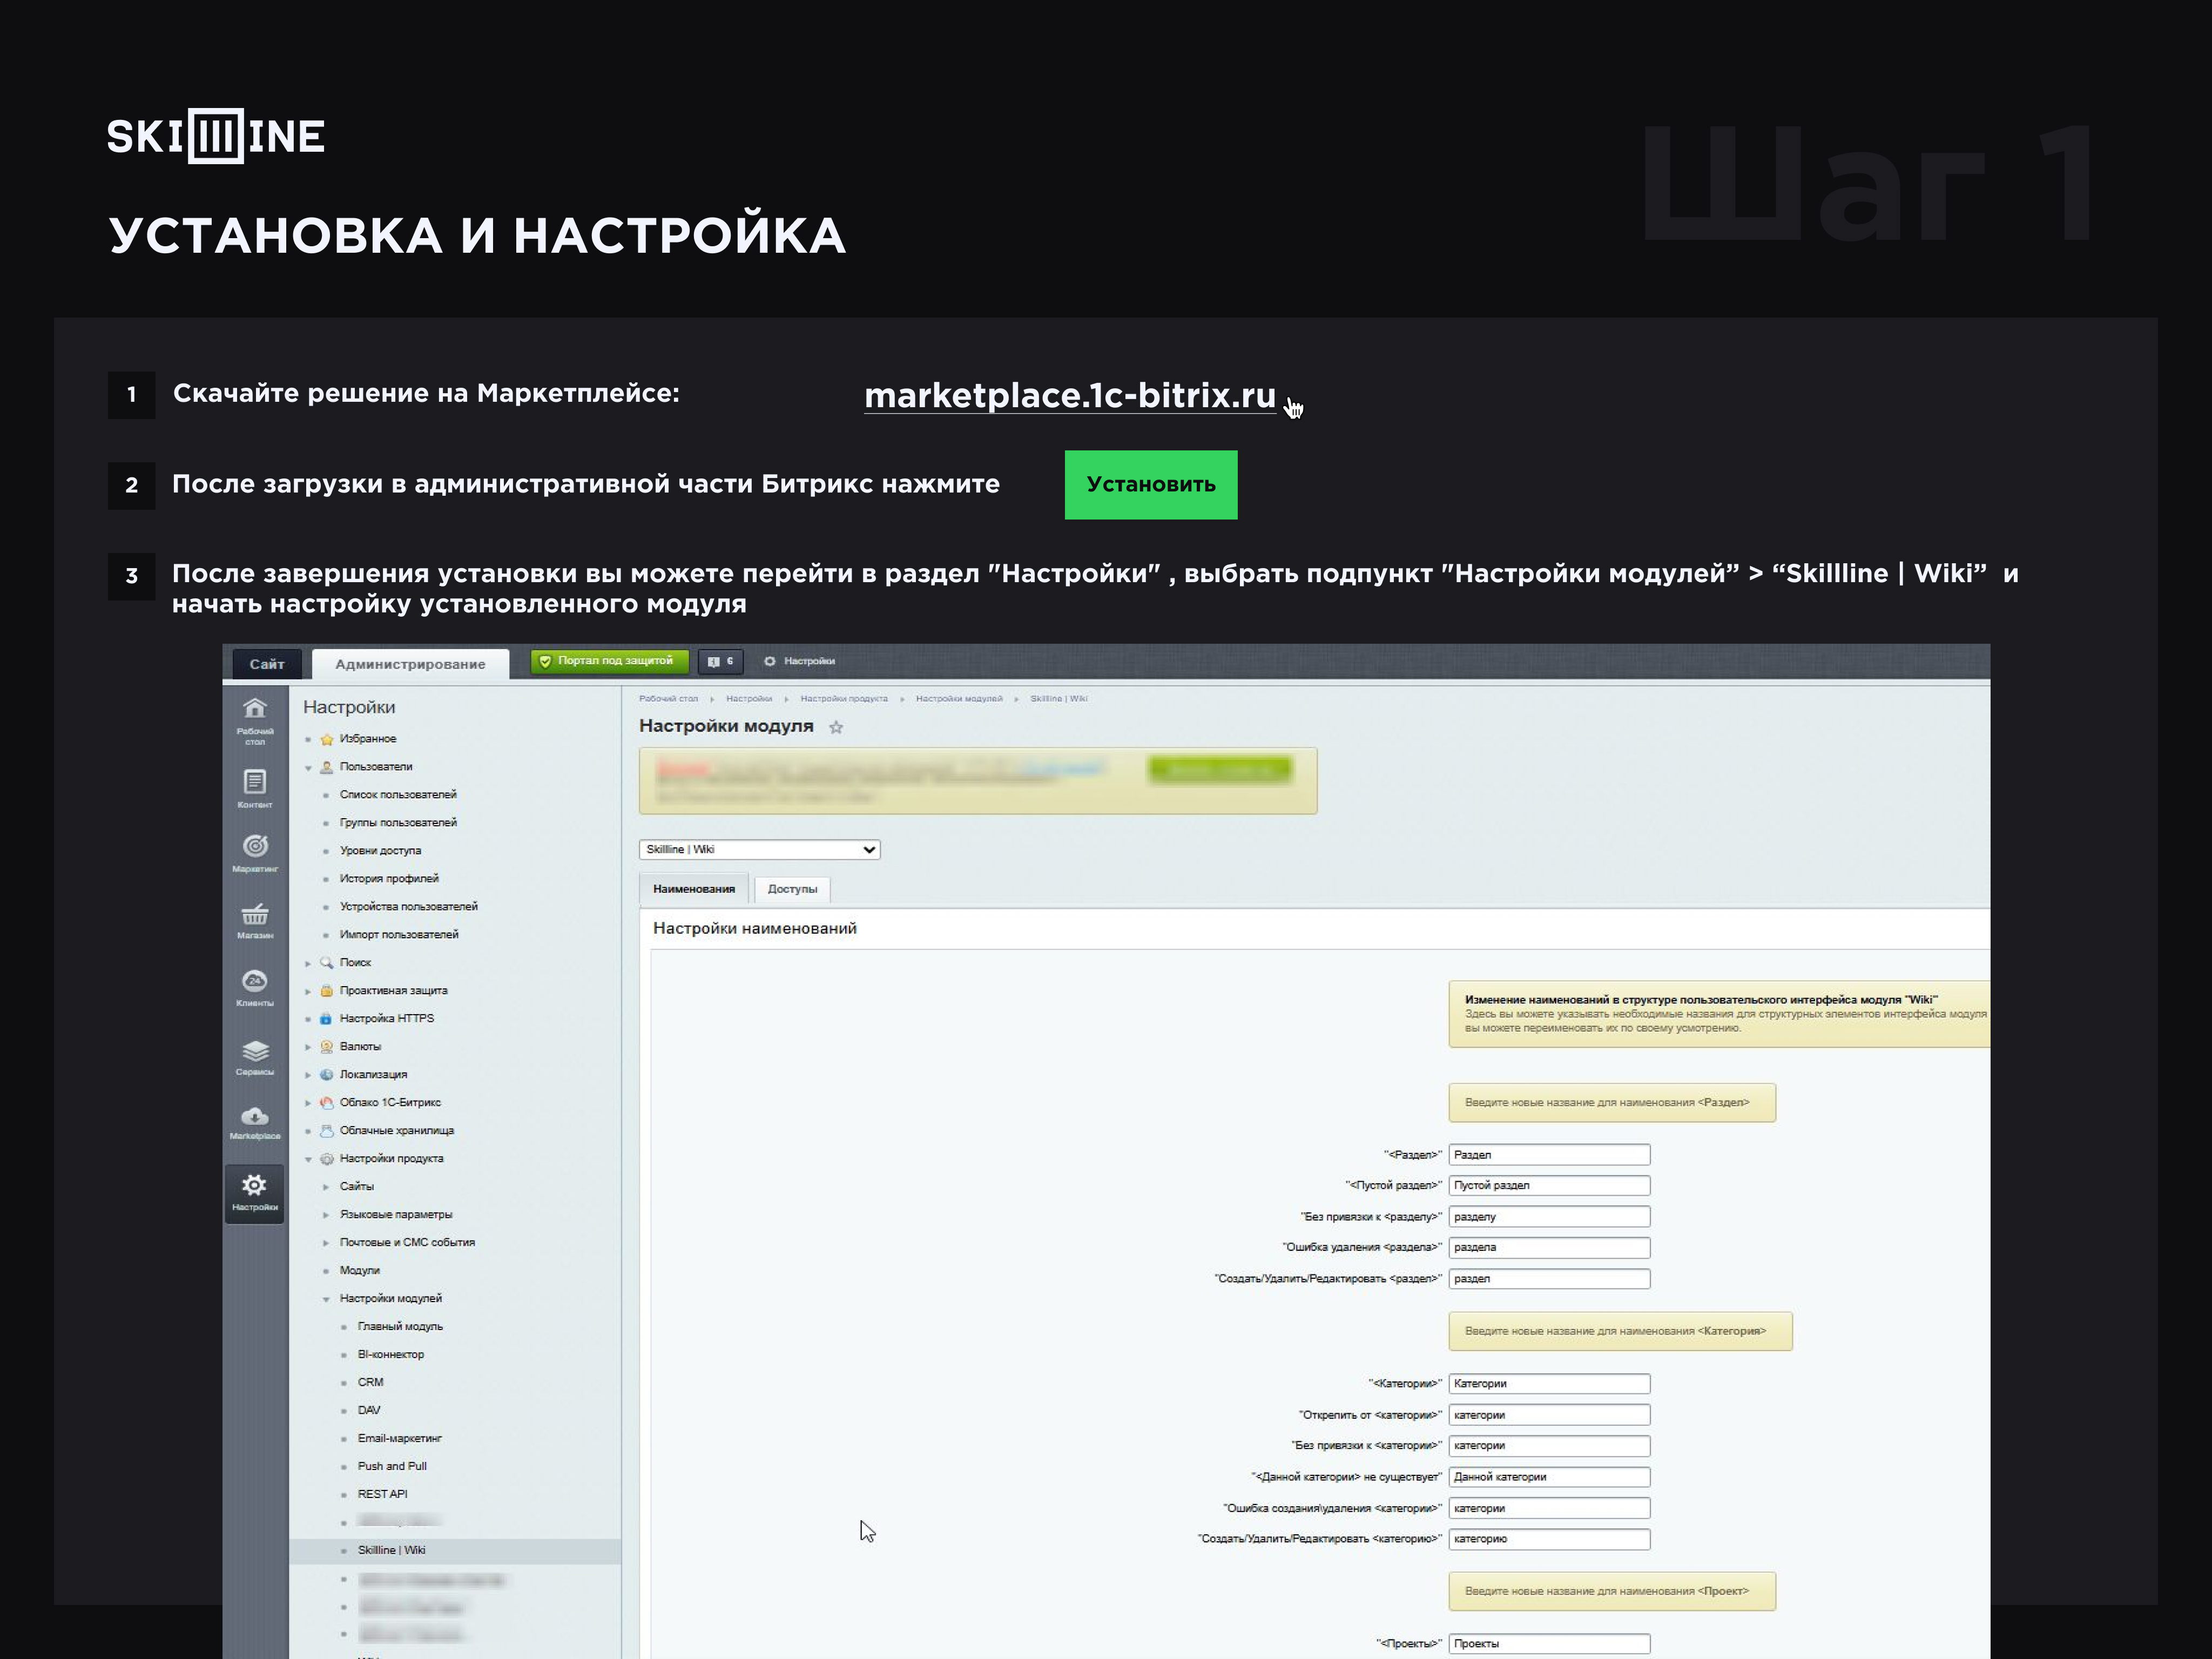The image size is (2212, 1659).
Task: Open the Skilline | Wiki module dropdown
Action: tap(759, 849)
